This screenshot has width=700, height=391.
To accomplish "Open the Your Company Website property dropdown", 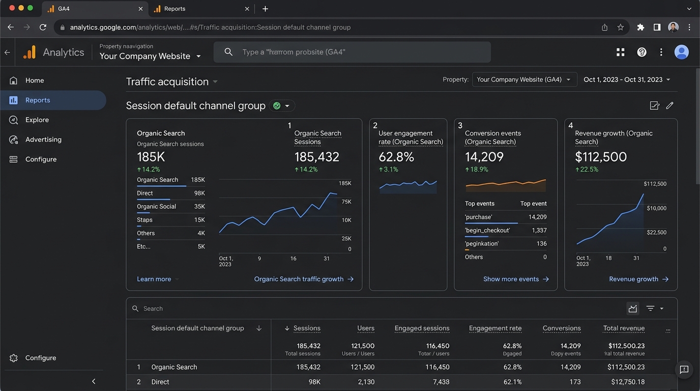I will 151,56.
